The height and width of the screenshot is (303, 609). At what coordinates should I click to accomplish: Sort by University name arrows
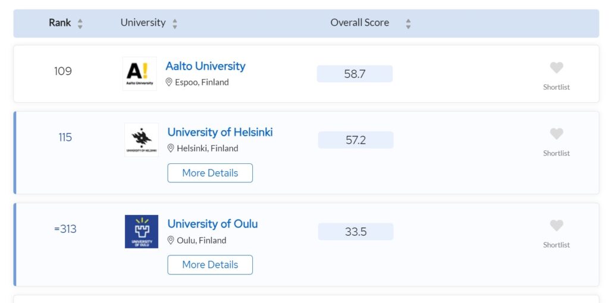175,24
